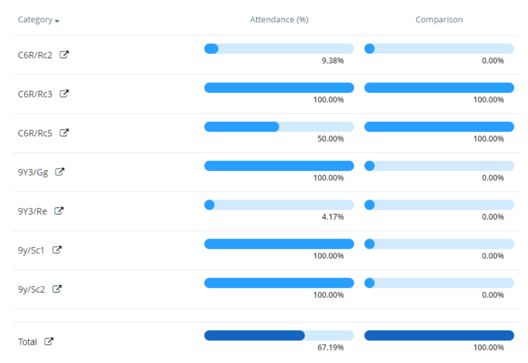Open the 9y/Sc2 external link icon

click(x=58, y=289)
